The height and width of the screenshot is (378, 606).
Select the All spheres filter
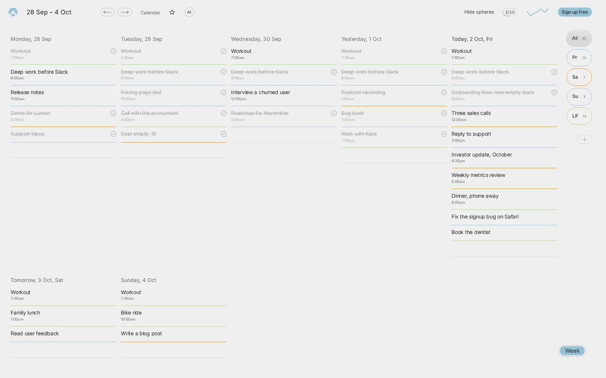(x=579, y=38)
